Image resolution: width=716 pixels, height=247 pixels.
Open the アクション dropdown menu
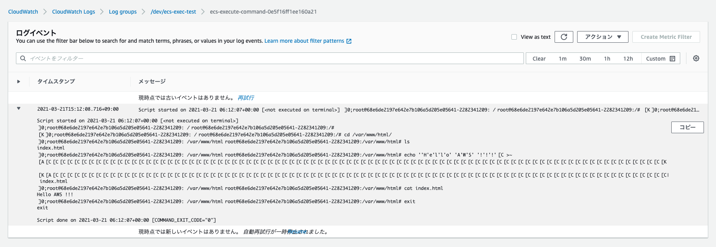(602, 37)
